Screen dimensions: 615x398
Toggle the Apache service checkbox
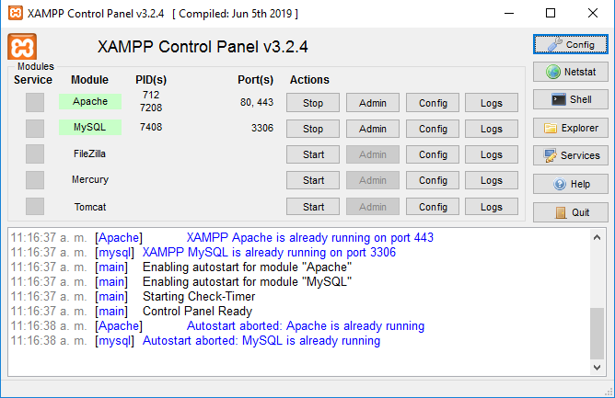35,103
